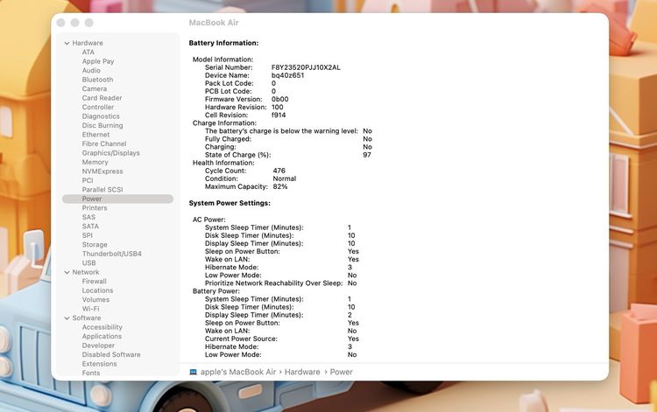
Task: Click Power in the path bar
Action: tap(341, 373)
